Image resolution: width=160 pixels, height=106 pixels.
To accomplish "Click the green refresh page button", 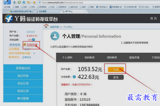I will 19,2.
